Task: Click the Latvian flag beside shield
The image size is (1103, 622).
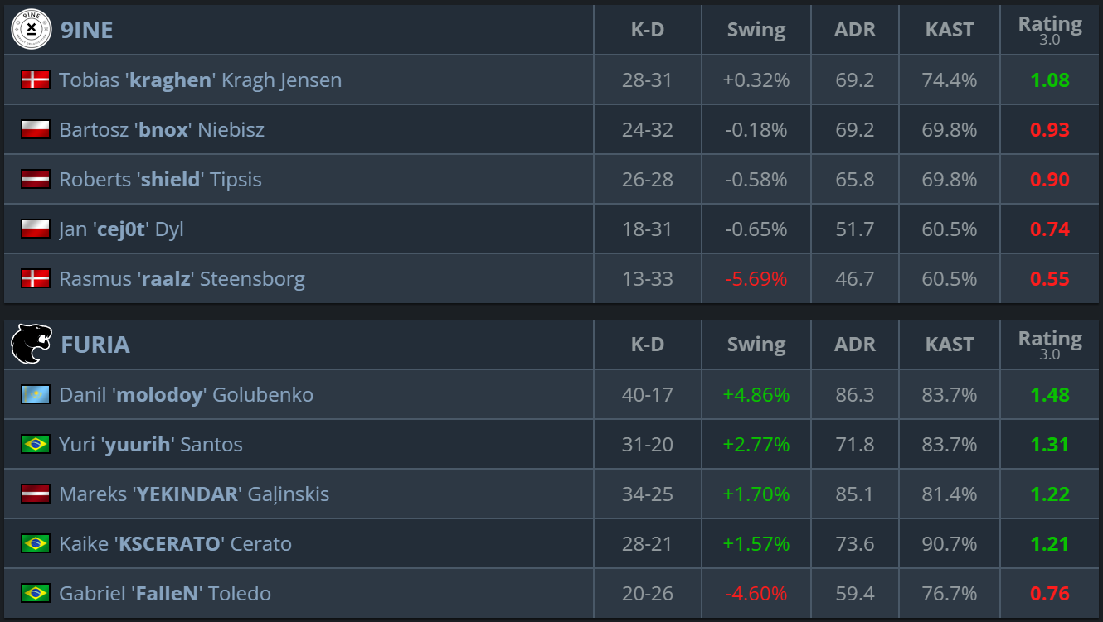Action: (36, 179)
